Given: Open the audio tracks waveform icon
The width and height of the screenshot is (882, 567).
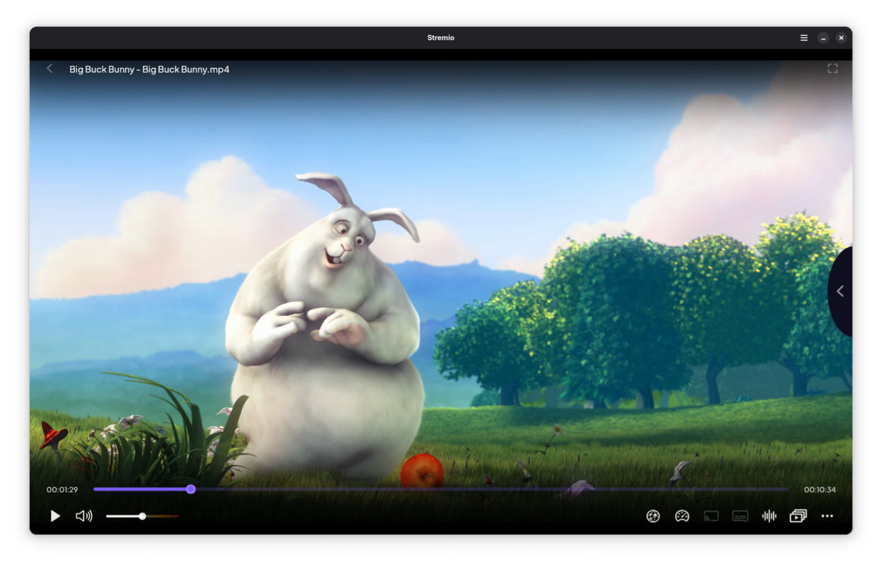Looking at the screenshot, I should click(769, 516).
